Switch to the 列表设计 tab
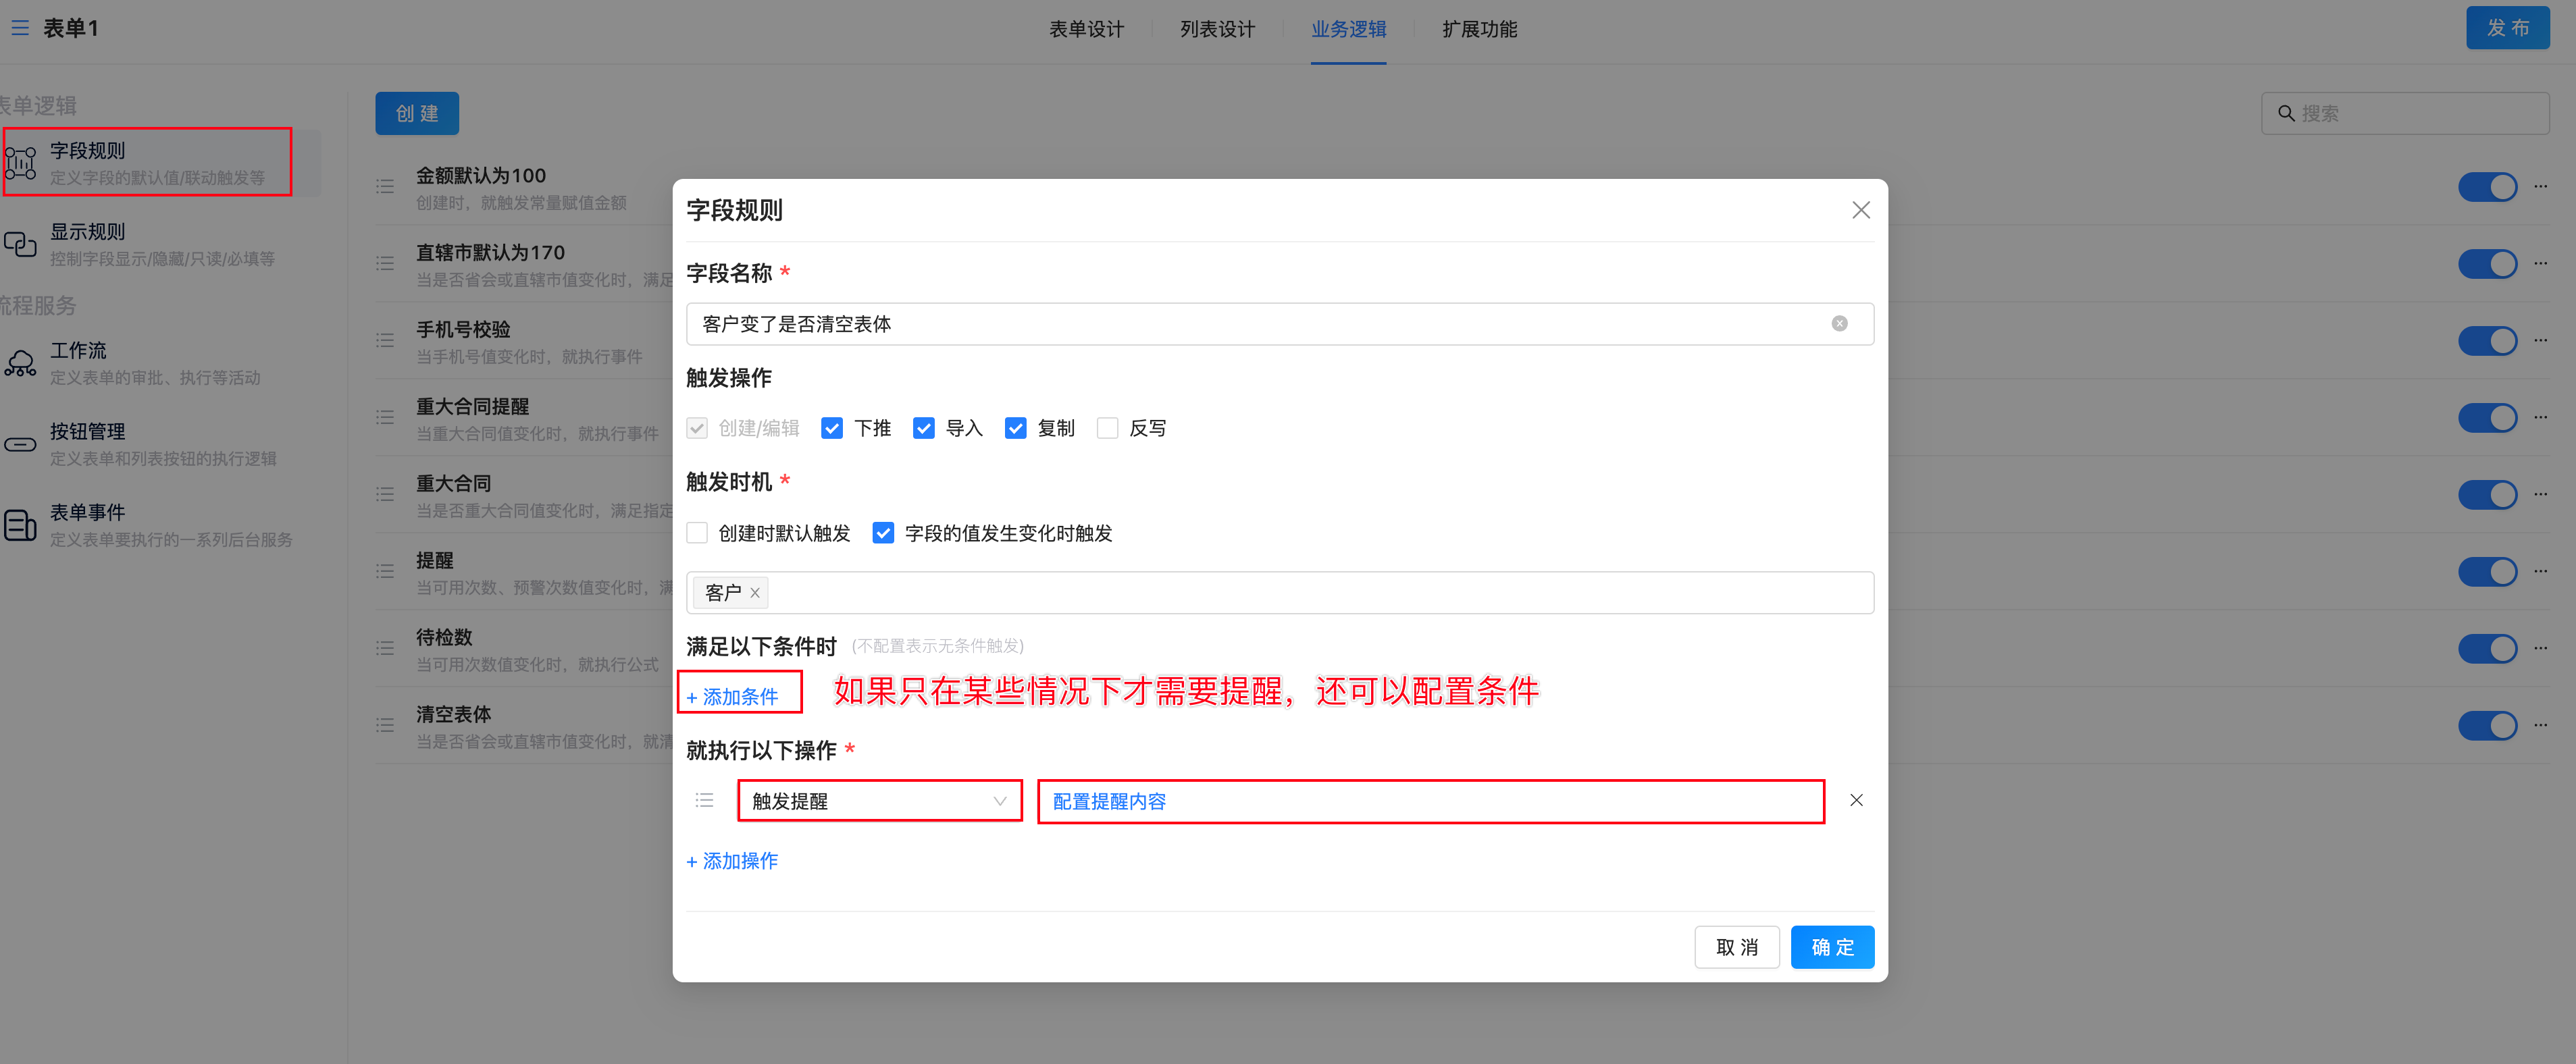 pyautogui.click(x=1217, y=29)
